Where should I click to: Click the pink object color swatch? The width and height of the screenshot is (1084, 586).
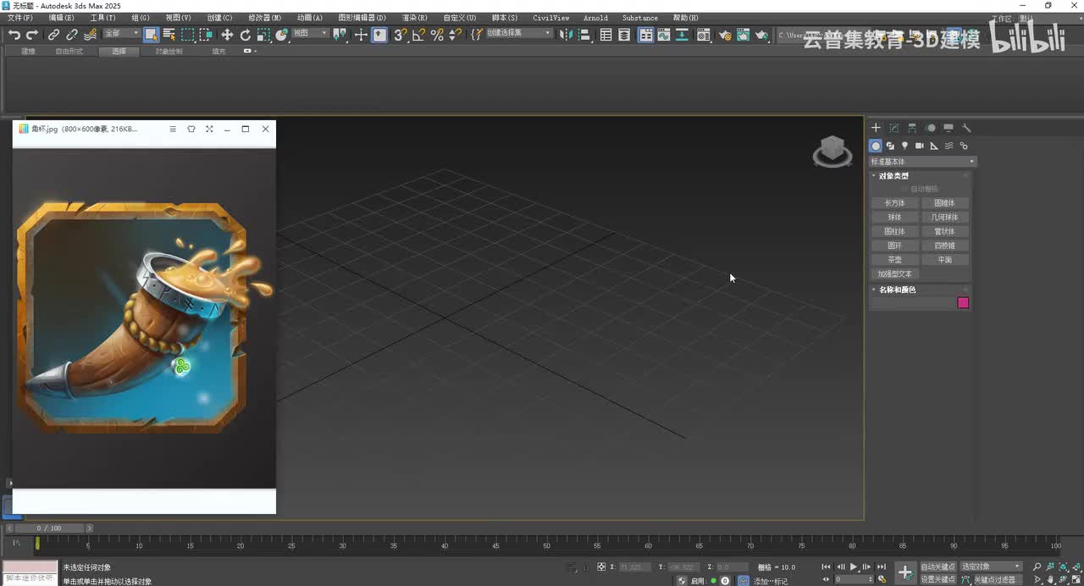(963, 303)
